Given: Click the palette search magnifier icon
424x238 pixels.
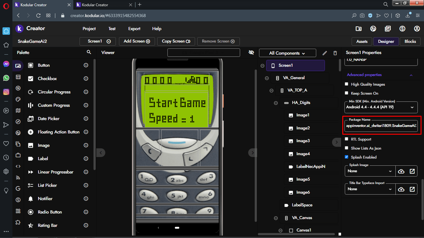Looking at the screenshot, I should pos(89,52).
